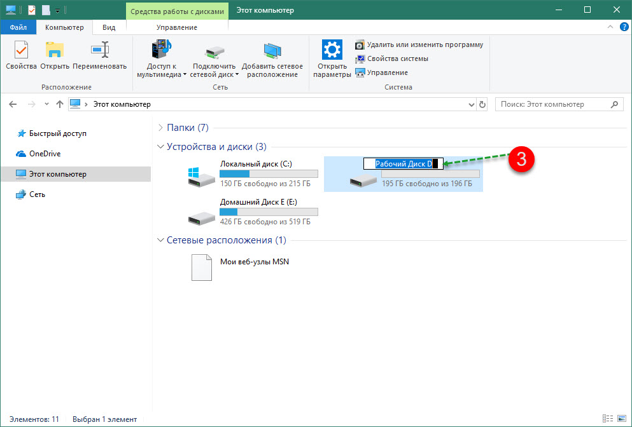Click drive D usage bar
This screenshot has height=427, width=632.
point(430,174)
